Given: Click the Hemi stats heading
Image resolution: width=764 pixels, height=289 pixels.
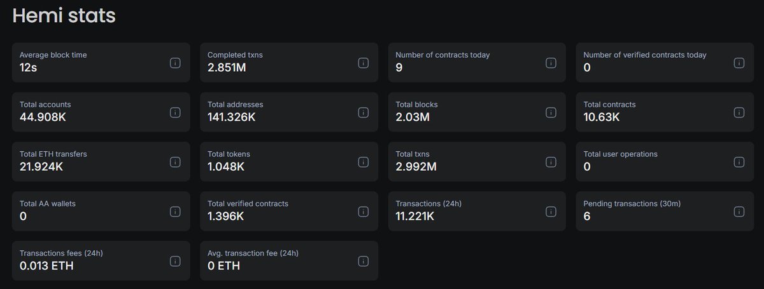Looking at the screenshot, I should point(64,16).
